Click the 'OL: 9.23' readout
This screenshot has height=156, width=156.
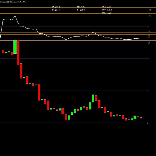(107, 13)
